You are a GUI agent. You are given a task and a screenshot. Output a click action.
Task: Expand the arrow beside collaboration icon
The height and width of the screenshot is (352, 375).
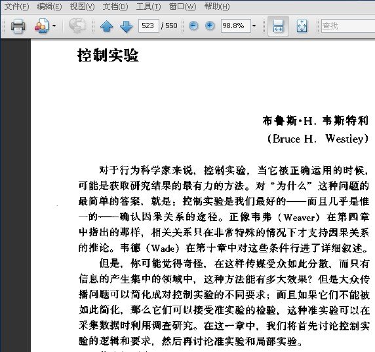coord(54,26)
